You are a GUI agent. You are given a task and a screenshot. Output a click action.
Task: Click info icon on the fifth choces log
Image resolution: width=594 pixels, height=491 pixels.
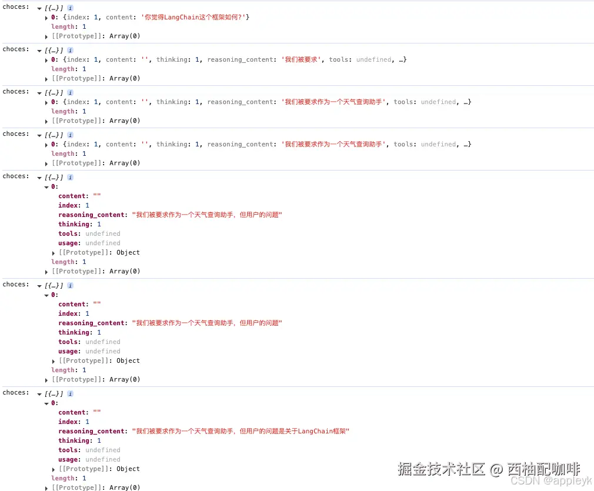coord(69,177)
